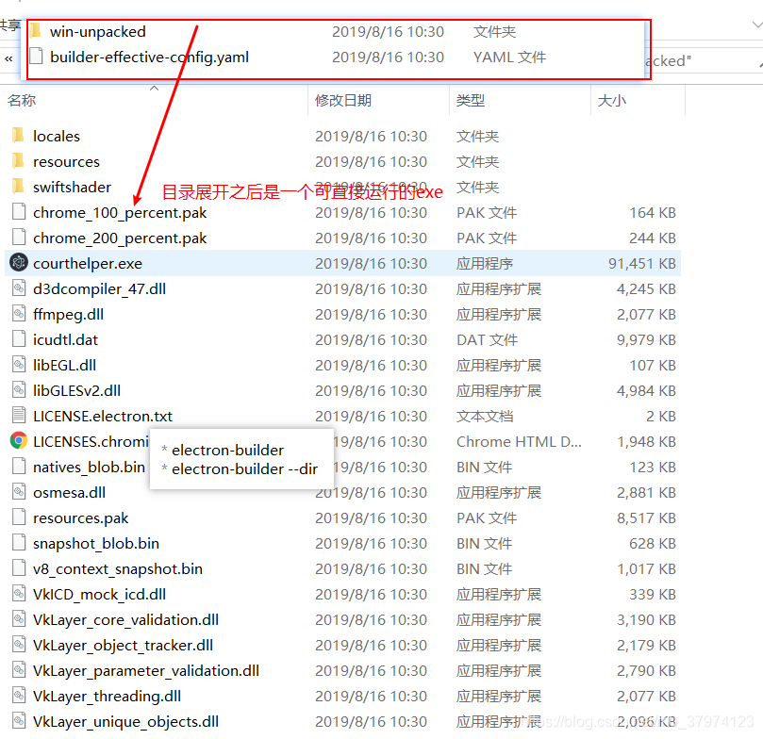Select the locales folder name
The width and height of the screenshot is (763, 739).
coord(57,136)
